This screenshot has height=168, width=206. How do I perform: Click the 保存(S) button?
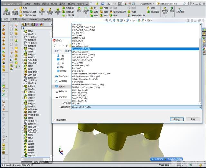tap(176, 119)
